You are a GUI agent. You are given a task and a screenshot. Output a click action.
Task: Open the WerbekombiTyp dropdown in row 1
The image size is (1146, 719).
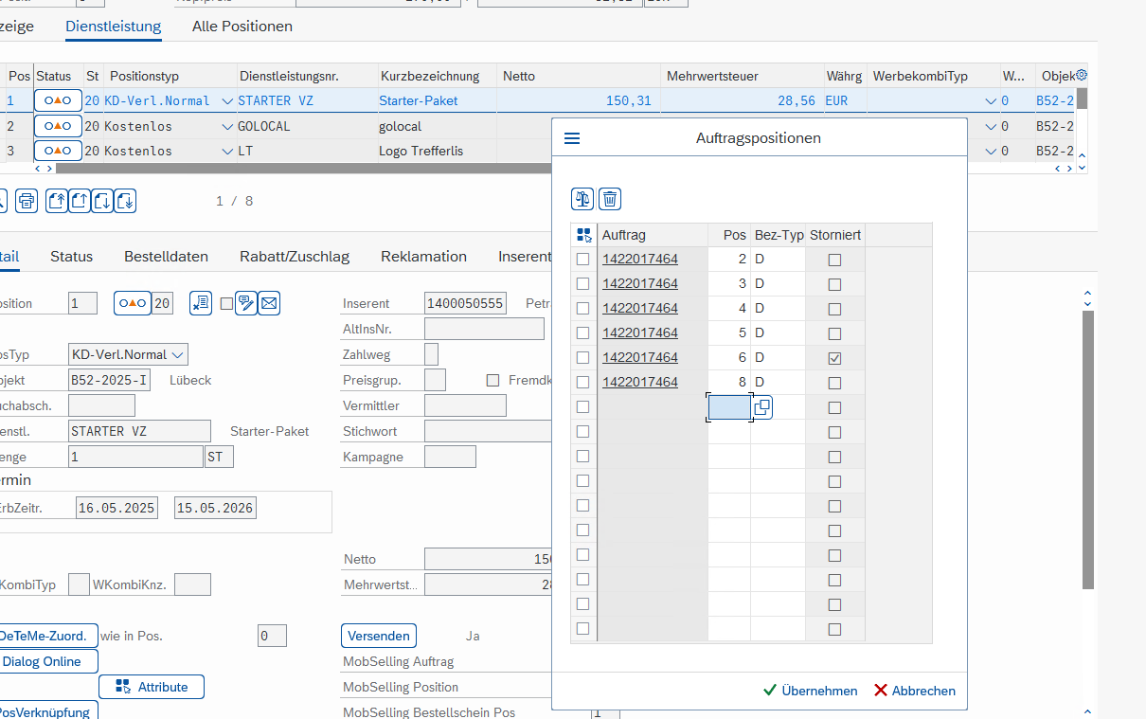point(991,100)
